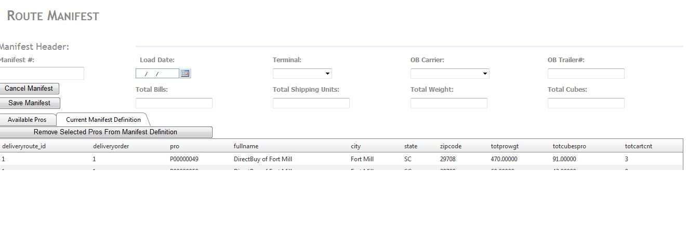Screen dimensions: 687x225
Task: Select the Total Bills field
Action: coord(174,103)
